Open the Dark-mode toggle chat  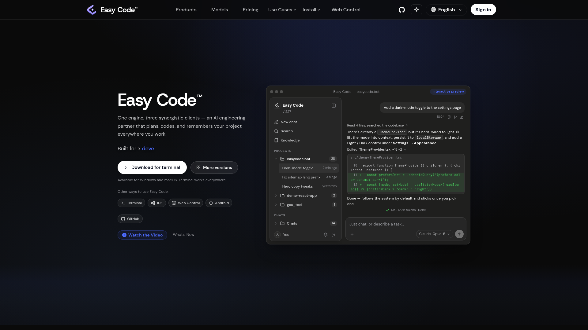[x=309, y=168]
